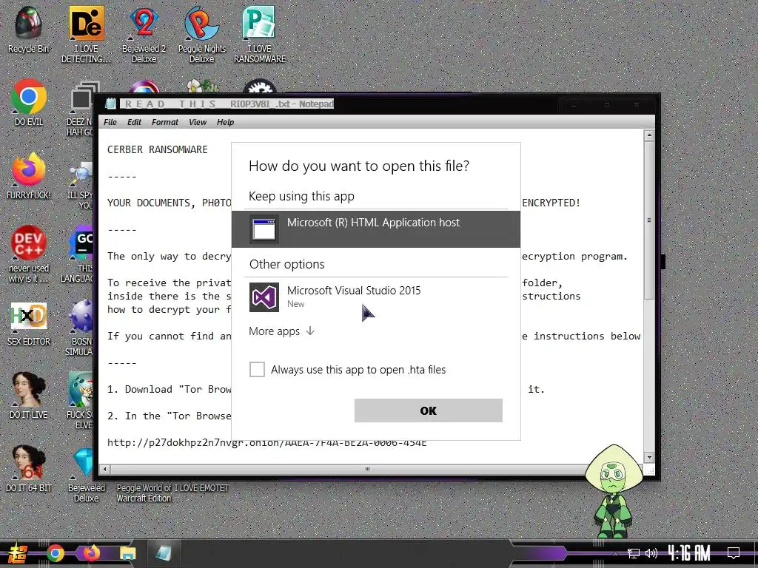
Task: Click the volume speaker tray icon
Action: [651, 553]
